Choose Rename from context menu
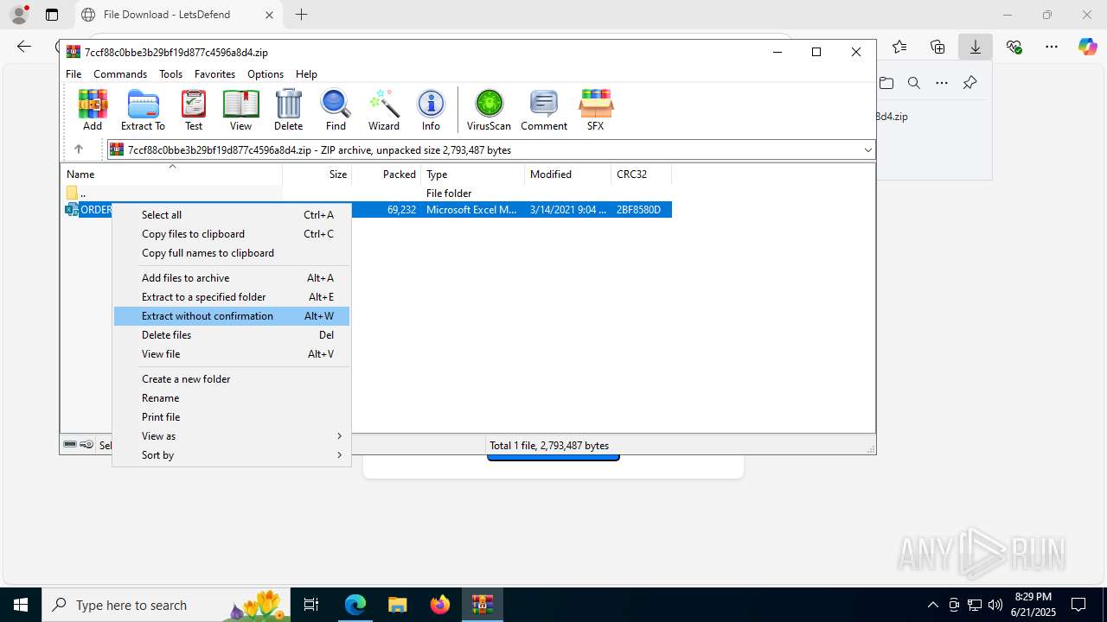 coord(232,398)
